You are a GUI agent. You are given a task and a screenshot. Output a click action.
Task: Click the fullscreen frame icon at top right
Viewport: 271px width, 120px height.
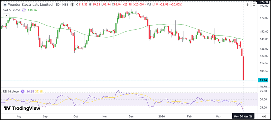coord(254,4)
